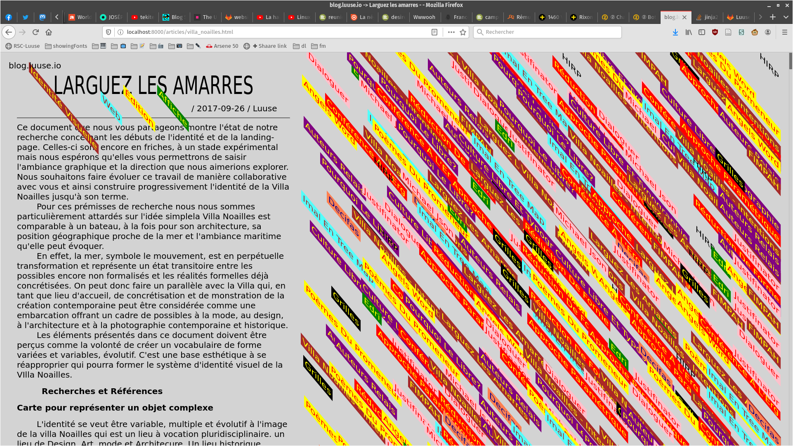Toggle reader view for this page
The width and height of the screenshot is (793, 446).
[434, 32]
